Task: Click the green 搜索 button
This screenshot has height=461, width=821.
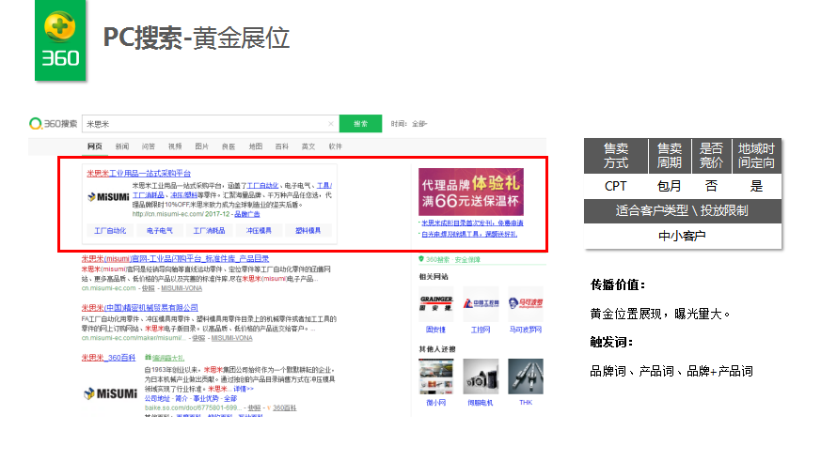Action: click(361, 124)
